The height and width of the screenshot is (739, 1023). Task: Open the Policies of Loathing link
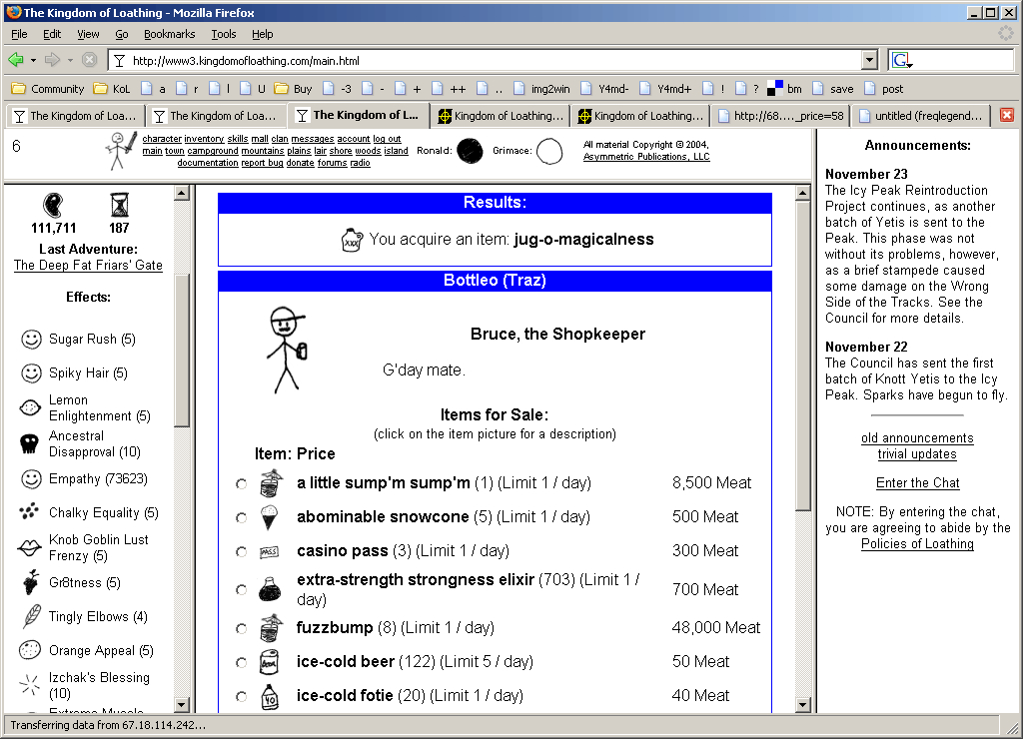(x=917, y=543)
